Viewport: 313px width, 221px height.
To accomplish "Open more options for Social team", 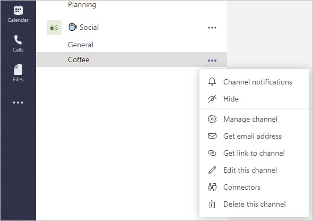I will pos(212,28).
